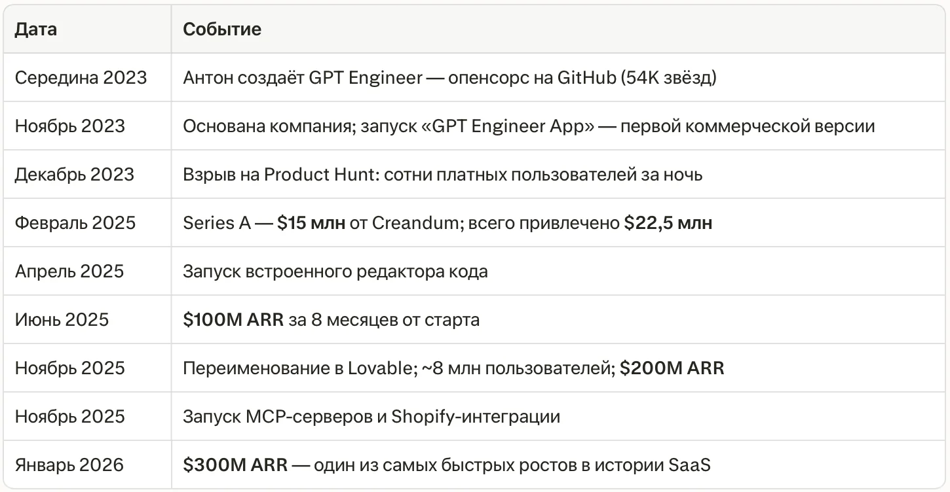Viewport: 950px width, 492px height.
Task: Select the first "Ноябрь 2023" date cell
Action: 69,126
